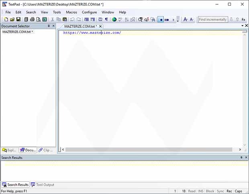Click the green Send icon in toolbar
This screenshot has width=249, height=194.
(x=45, y=19)
